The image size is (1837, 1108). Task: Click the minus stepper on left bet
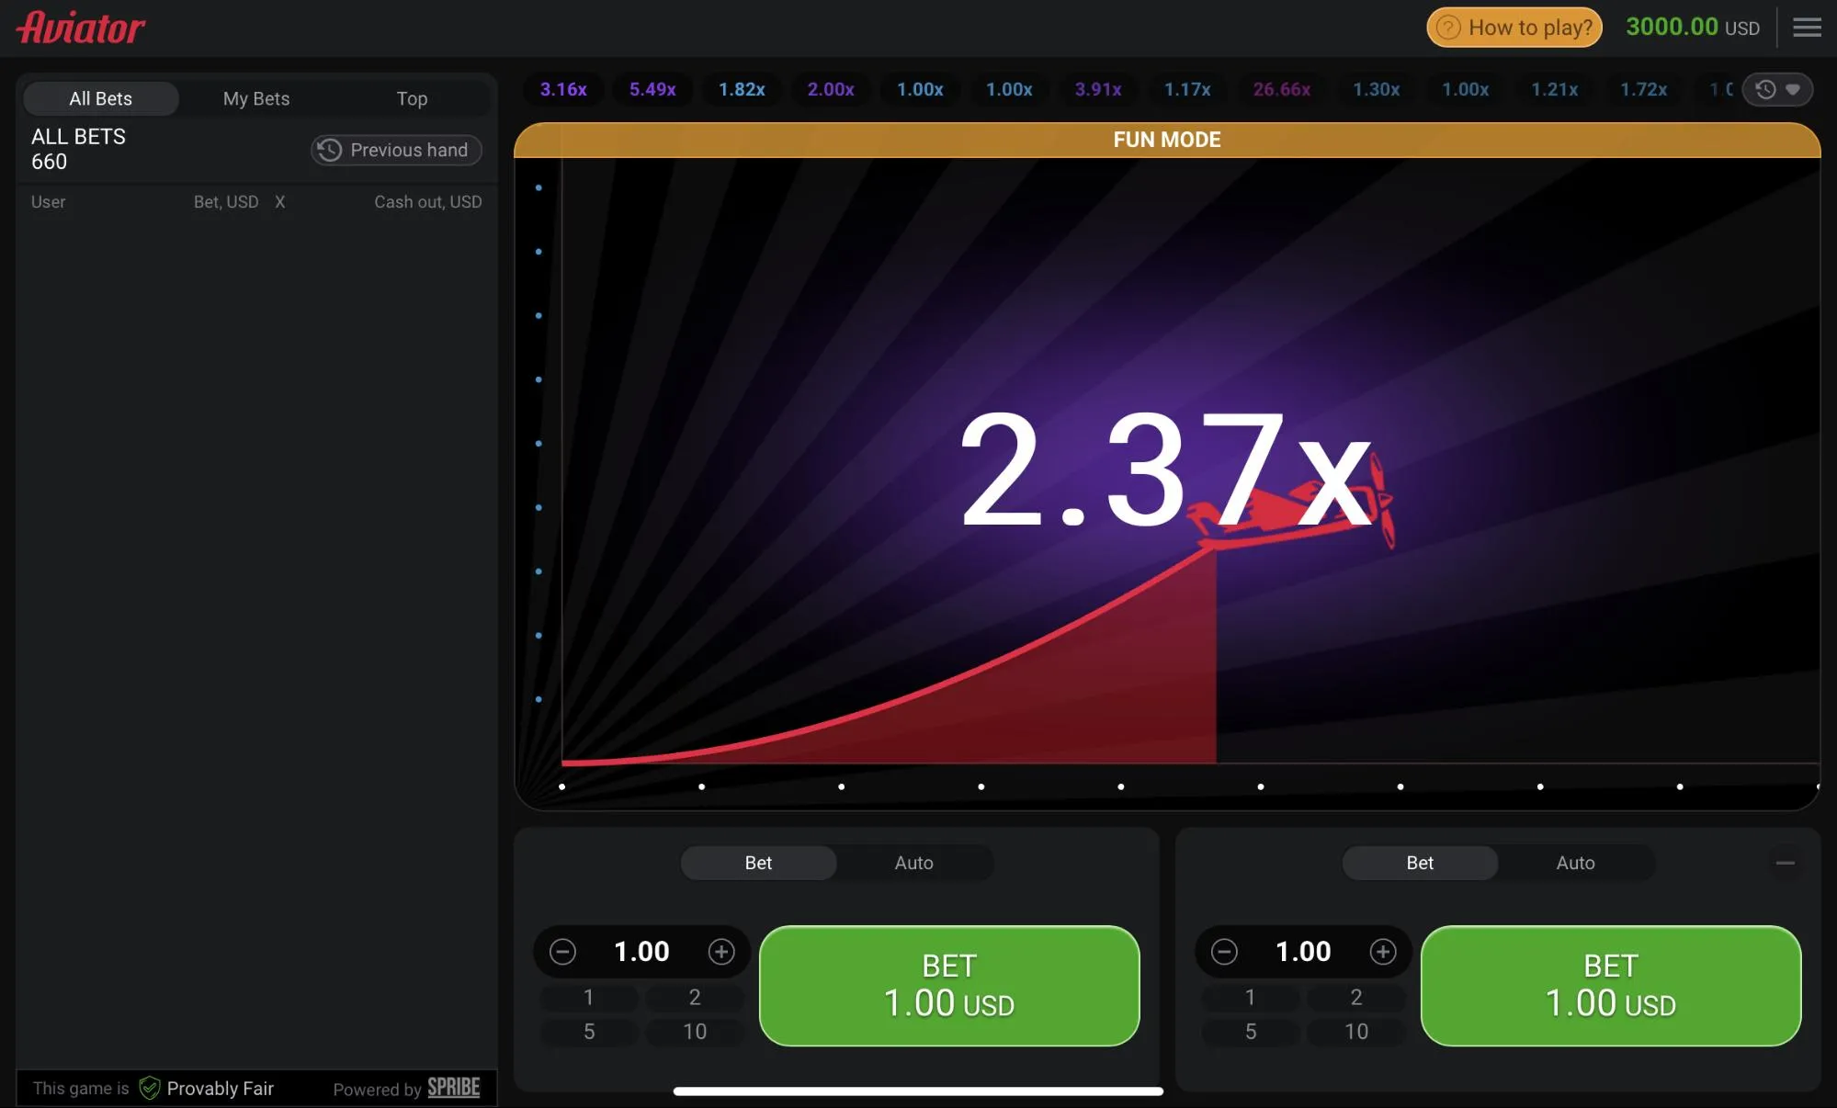pyautogui.click(x=563, y=951)
